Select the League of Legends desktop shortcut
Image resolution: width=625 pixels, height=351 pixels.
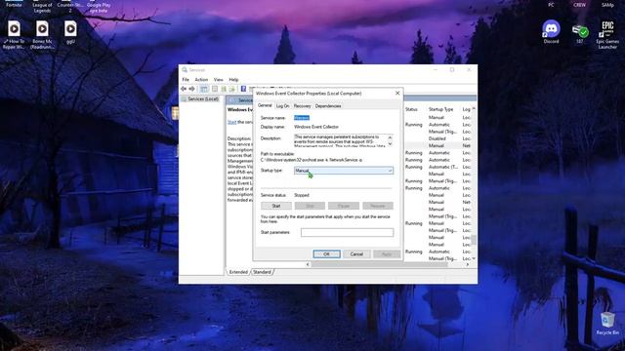click(x=42, y=7)
